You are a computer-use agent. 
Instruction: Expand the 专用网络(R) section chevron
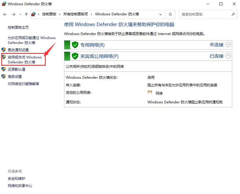(x=228, y=45)
